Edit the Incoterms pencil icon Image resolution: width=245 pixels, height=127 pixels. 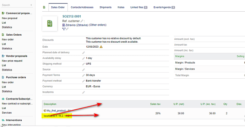(x=83, y=92)
